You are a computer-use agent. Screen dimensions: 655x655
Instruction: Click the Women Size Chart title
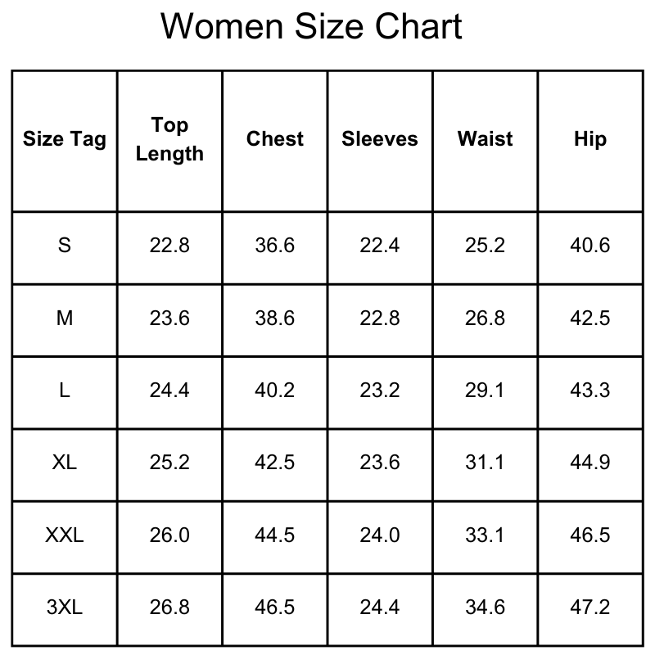311,27
